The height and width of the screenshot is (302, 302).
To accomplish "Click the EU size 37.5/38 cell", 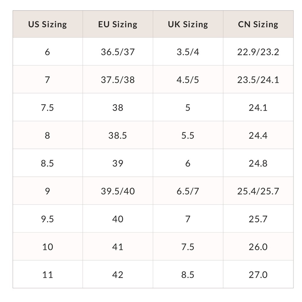I will click(x=117, y=80).
